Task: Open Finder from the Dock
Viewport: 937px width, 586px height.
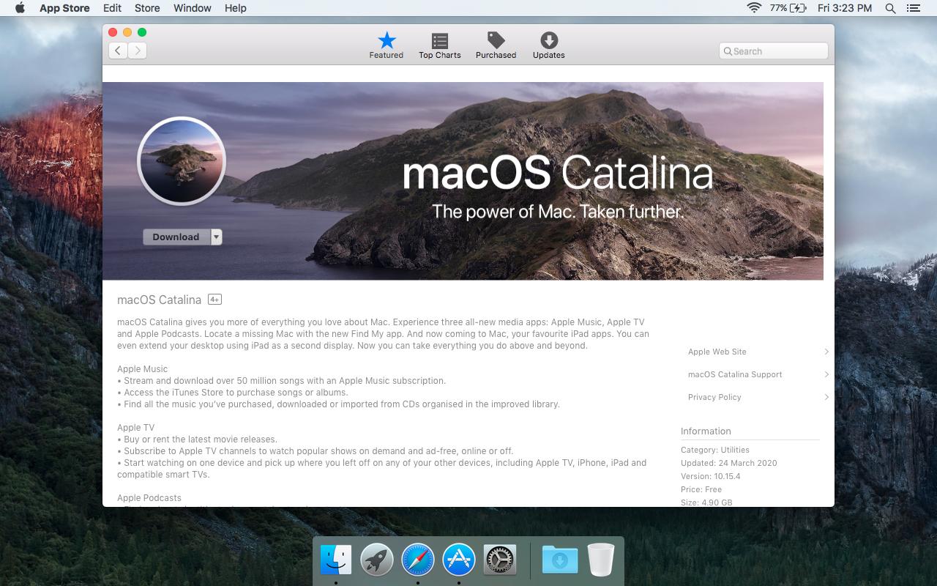Action: 336,560
